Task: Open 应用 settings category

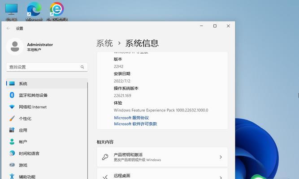Action: pyautogui.click(x=47, y=130)
